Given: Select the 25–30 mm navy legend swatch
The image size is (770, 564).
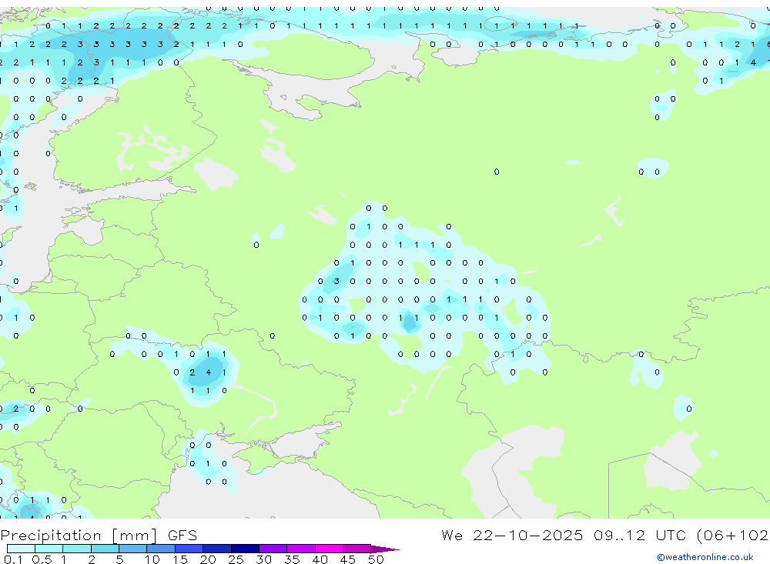Looking at the screenshot, I should point(245,549).
